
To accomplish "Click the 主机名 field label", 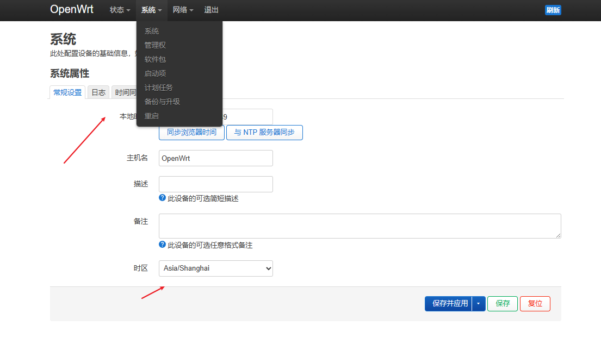I will 137,158.
